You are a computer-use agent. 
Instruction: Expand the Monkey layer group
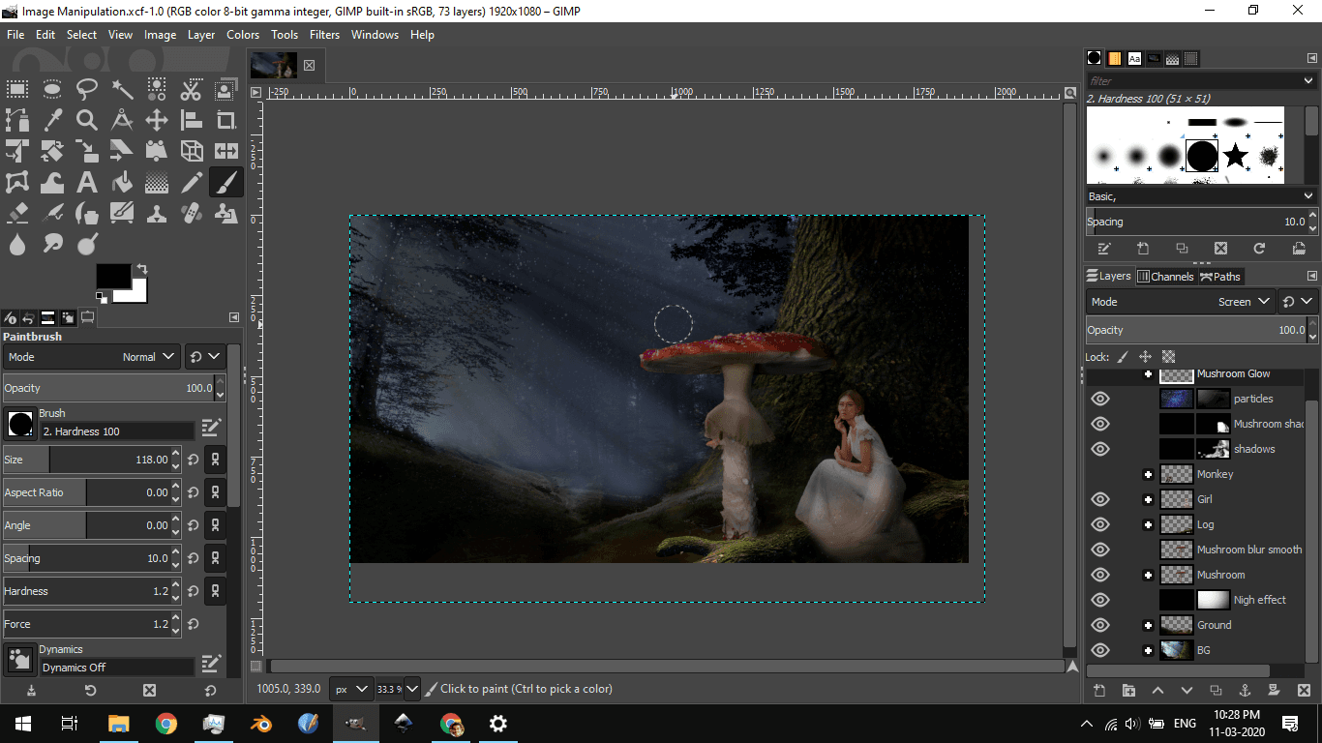[x=1148, y=474]
